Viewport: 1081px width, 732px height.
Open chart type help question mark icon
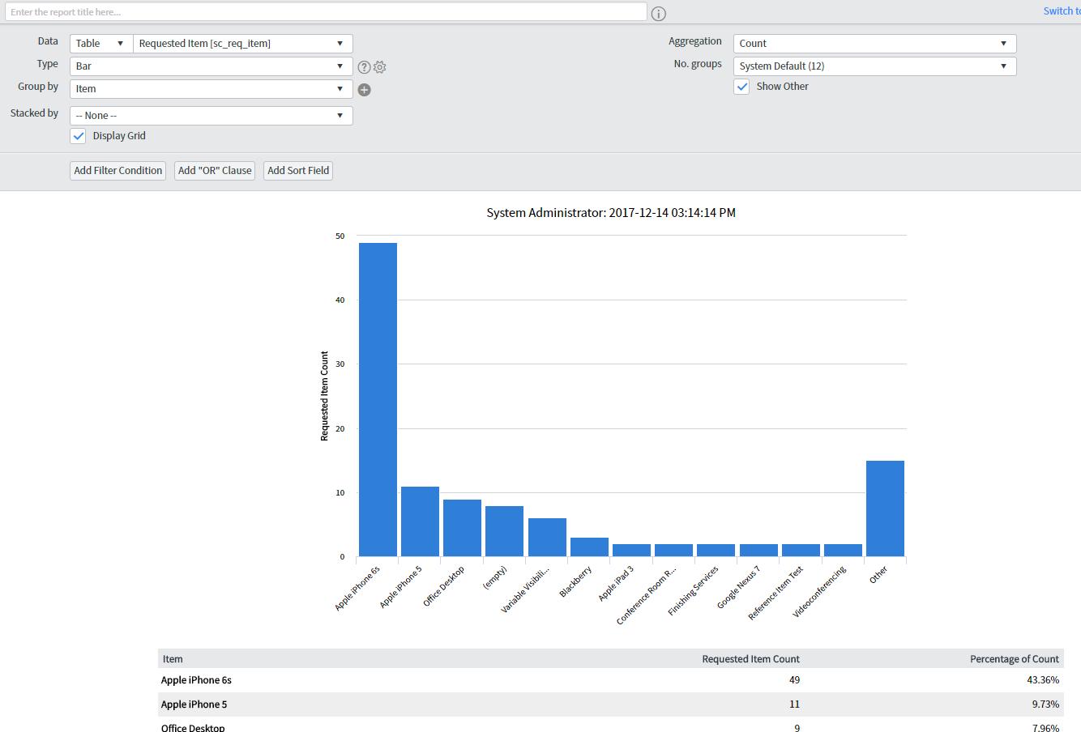[365, 67]
